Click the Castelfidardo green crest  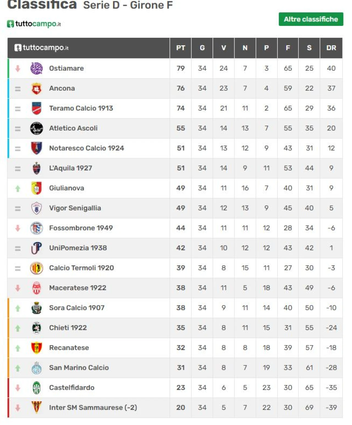point(36,388)
